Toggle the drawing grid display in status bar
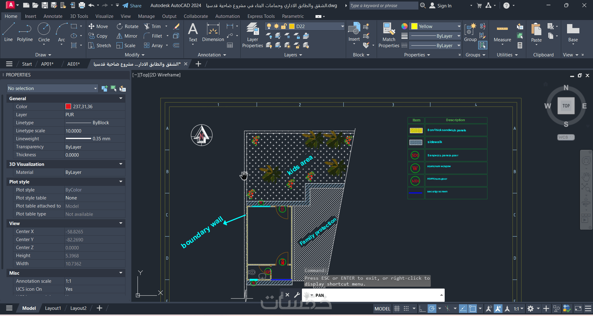The height and width of the screenshot is (316, 593). tap(397, 309)
